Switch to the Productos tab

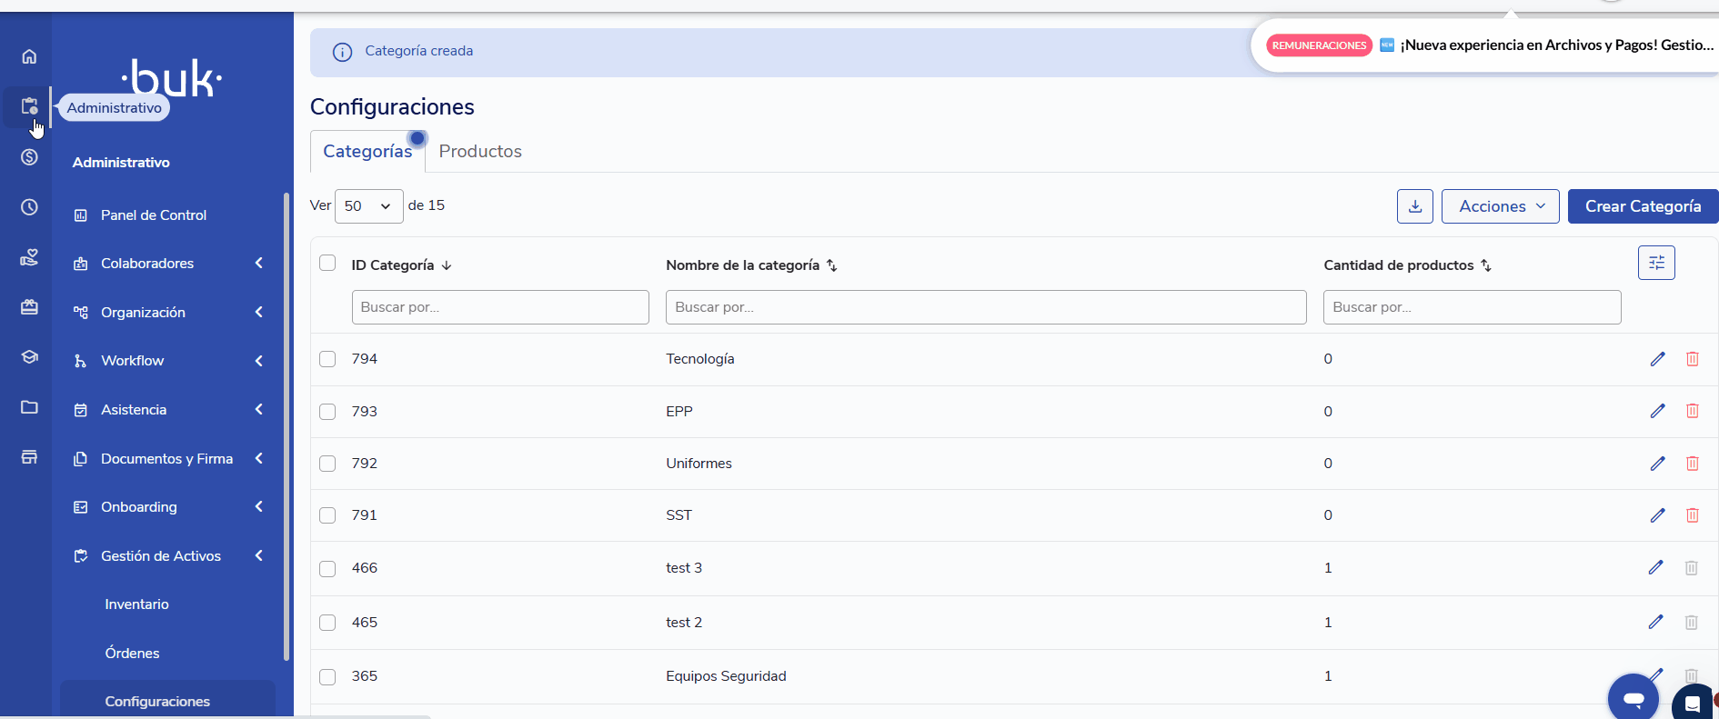point(480,152)
